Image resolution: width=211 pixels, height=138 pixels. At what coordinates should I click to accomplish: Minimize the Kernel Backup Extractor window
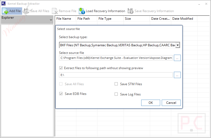[199, 4]
